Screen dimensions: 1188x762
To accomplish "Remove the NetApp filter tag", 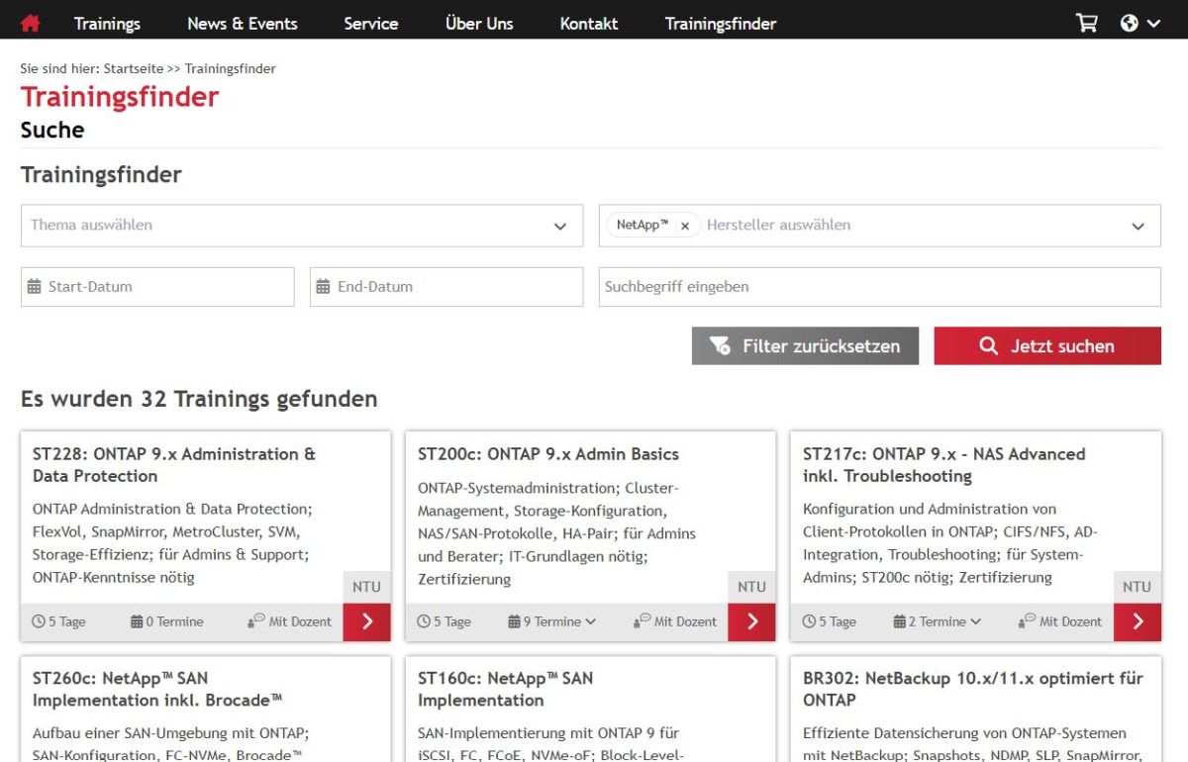I will point(685,226).
